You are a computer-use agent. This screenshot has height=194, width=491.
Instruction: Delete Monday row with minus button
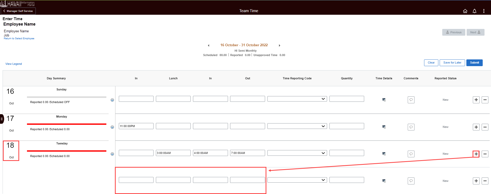pyautogui.click(x=485, y=127)
